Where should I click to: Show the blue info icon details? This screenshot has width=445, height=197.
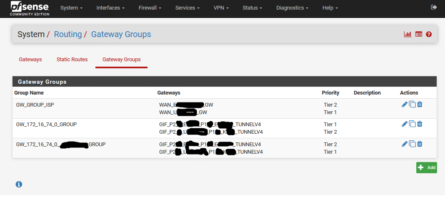(x=19, y=184)
